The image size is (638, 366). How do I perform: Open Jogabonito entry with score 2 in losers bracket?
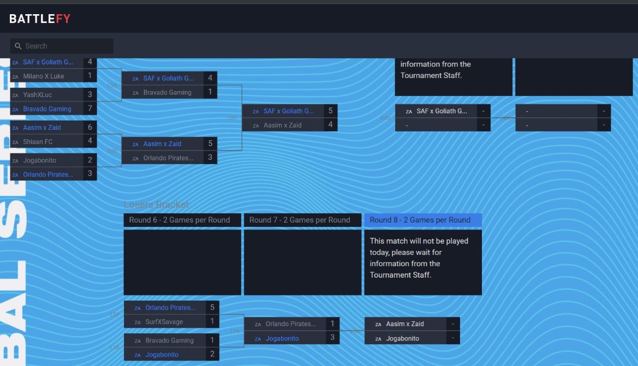pyautogui.click(x=171, y=354)
